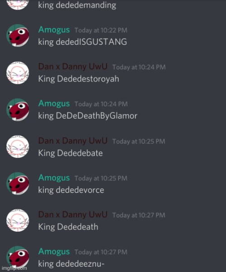The width and height of the screenshot is (226, 272).
Task: Click the imgflip.com watermark
Action: pyautogui.click(x=14, y=268)
